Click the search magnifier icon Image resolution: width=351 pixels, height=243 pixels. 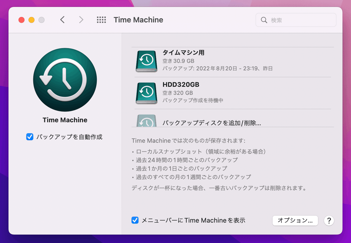coord(264,20)
